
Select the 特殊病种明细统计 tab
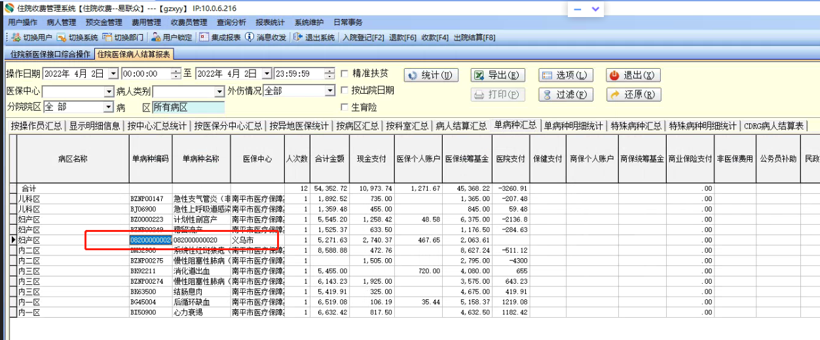pyautogui.click(x=703, y=126)
